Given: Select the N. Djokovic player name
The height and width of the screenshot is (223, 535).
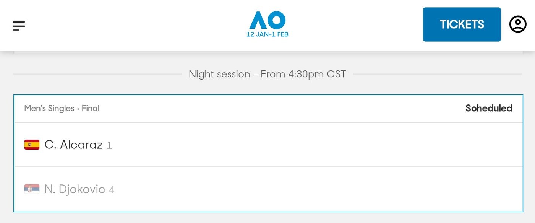Looking at the screenshot, I should coord(75,189).
